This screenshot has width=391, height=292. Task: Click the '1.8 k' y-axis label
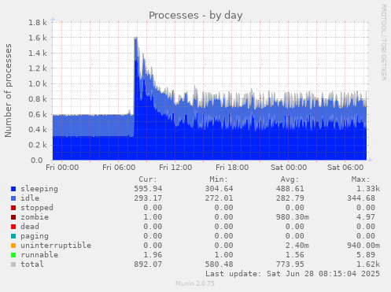point(38,23)
